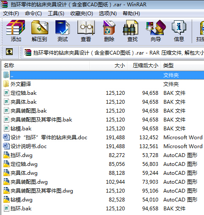Image resolution: width=204 pixels, height=215 pixels.
Task: Select the 外文翻译 folder name
Action: [21, 84]
